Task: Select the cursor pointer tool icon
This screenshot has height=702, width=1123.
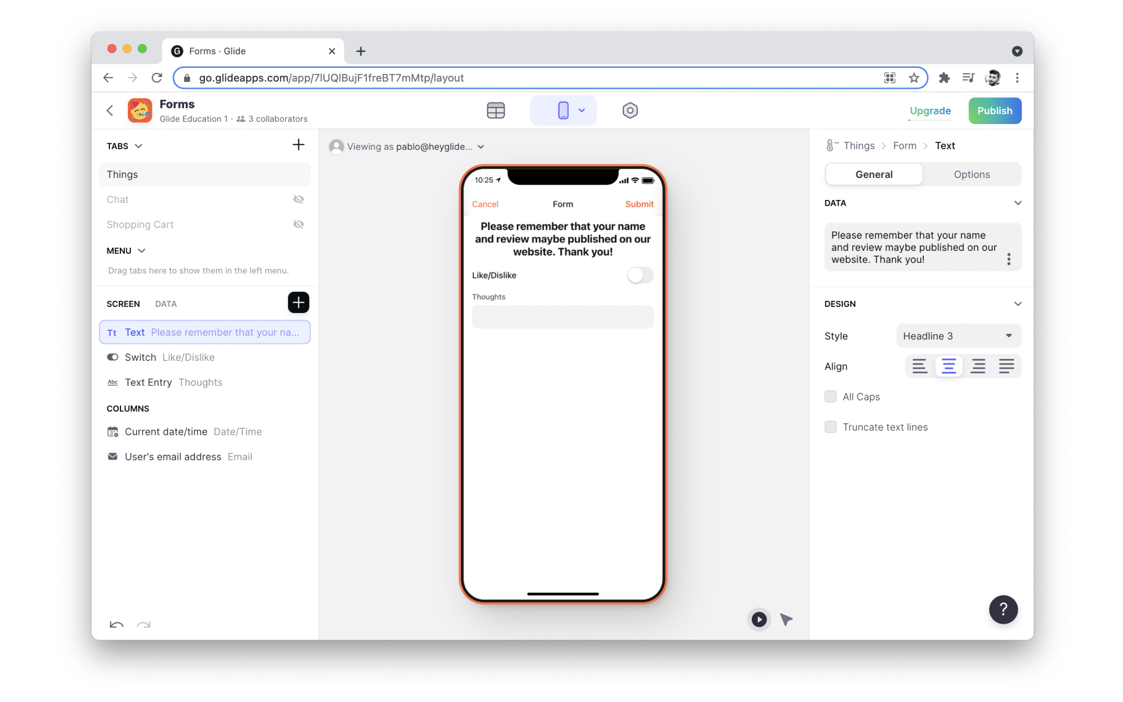Action: [787, 619]
